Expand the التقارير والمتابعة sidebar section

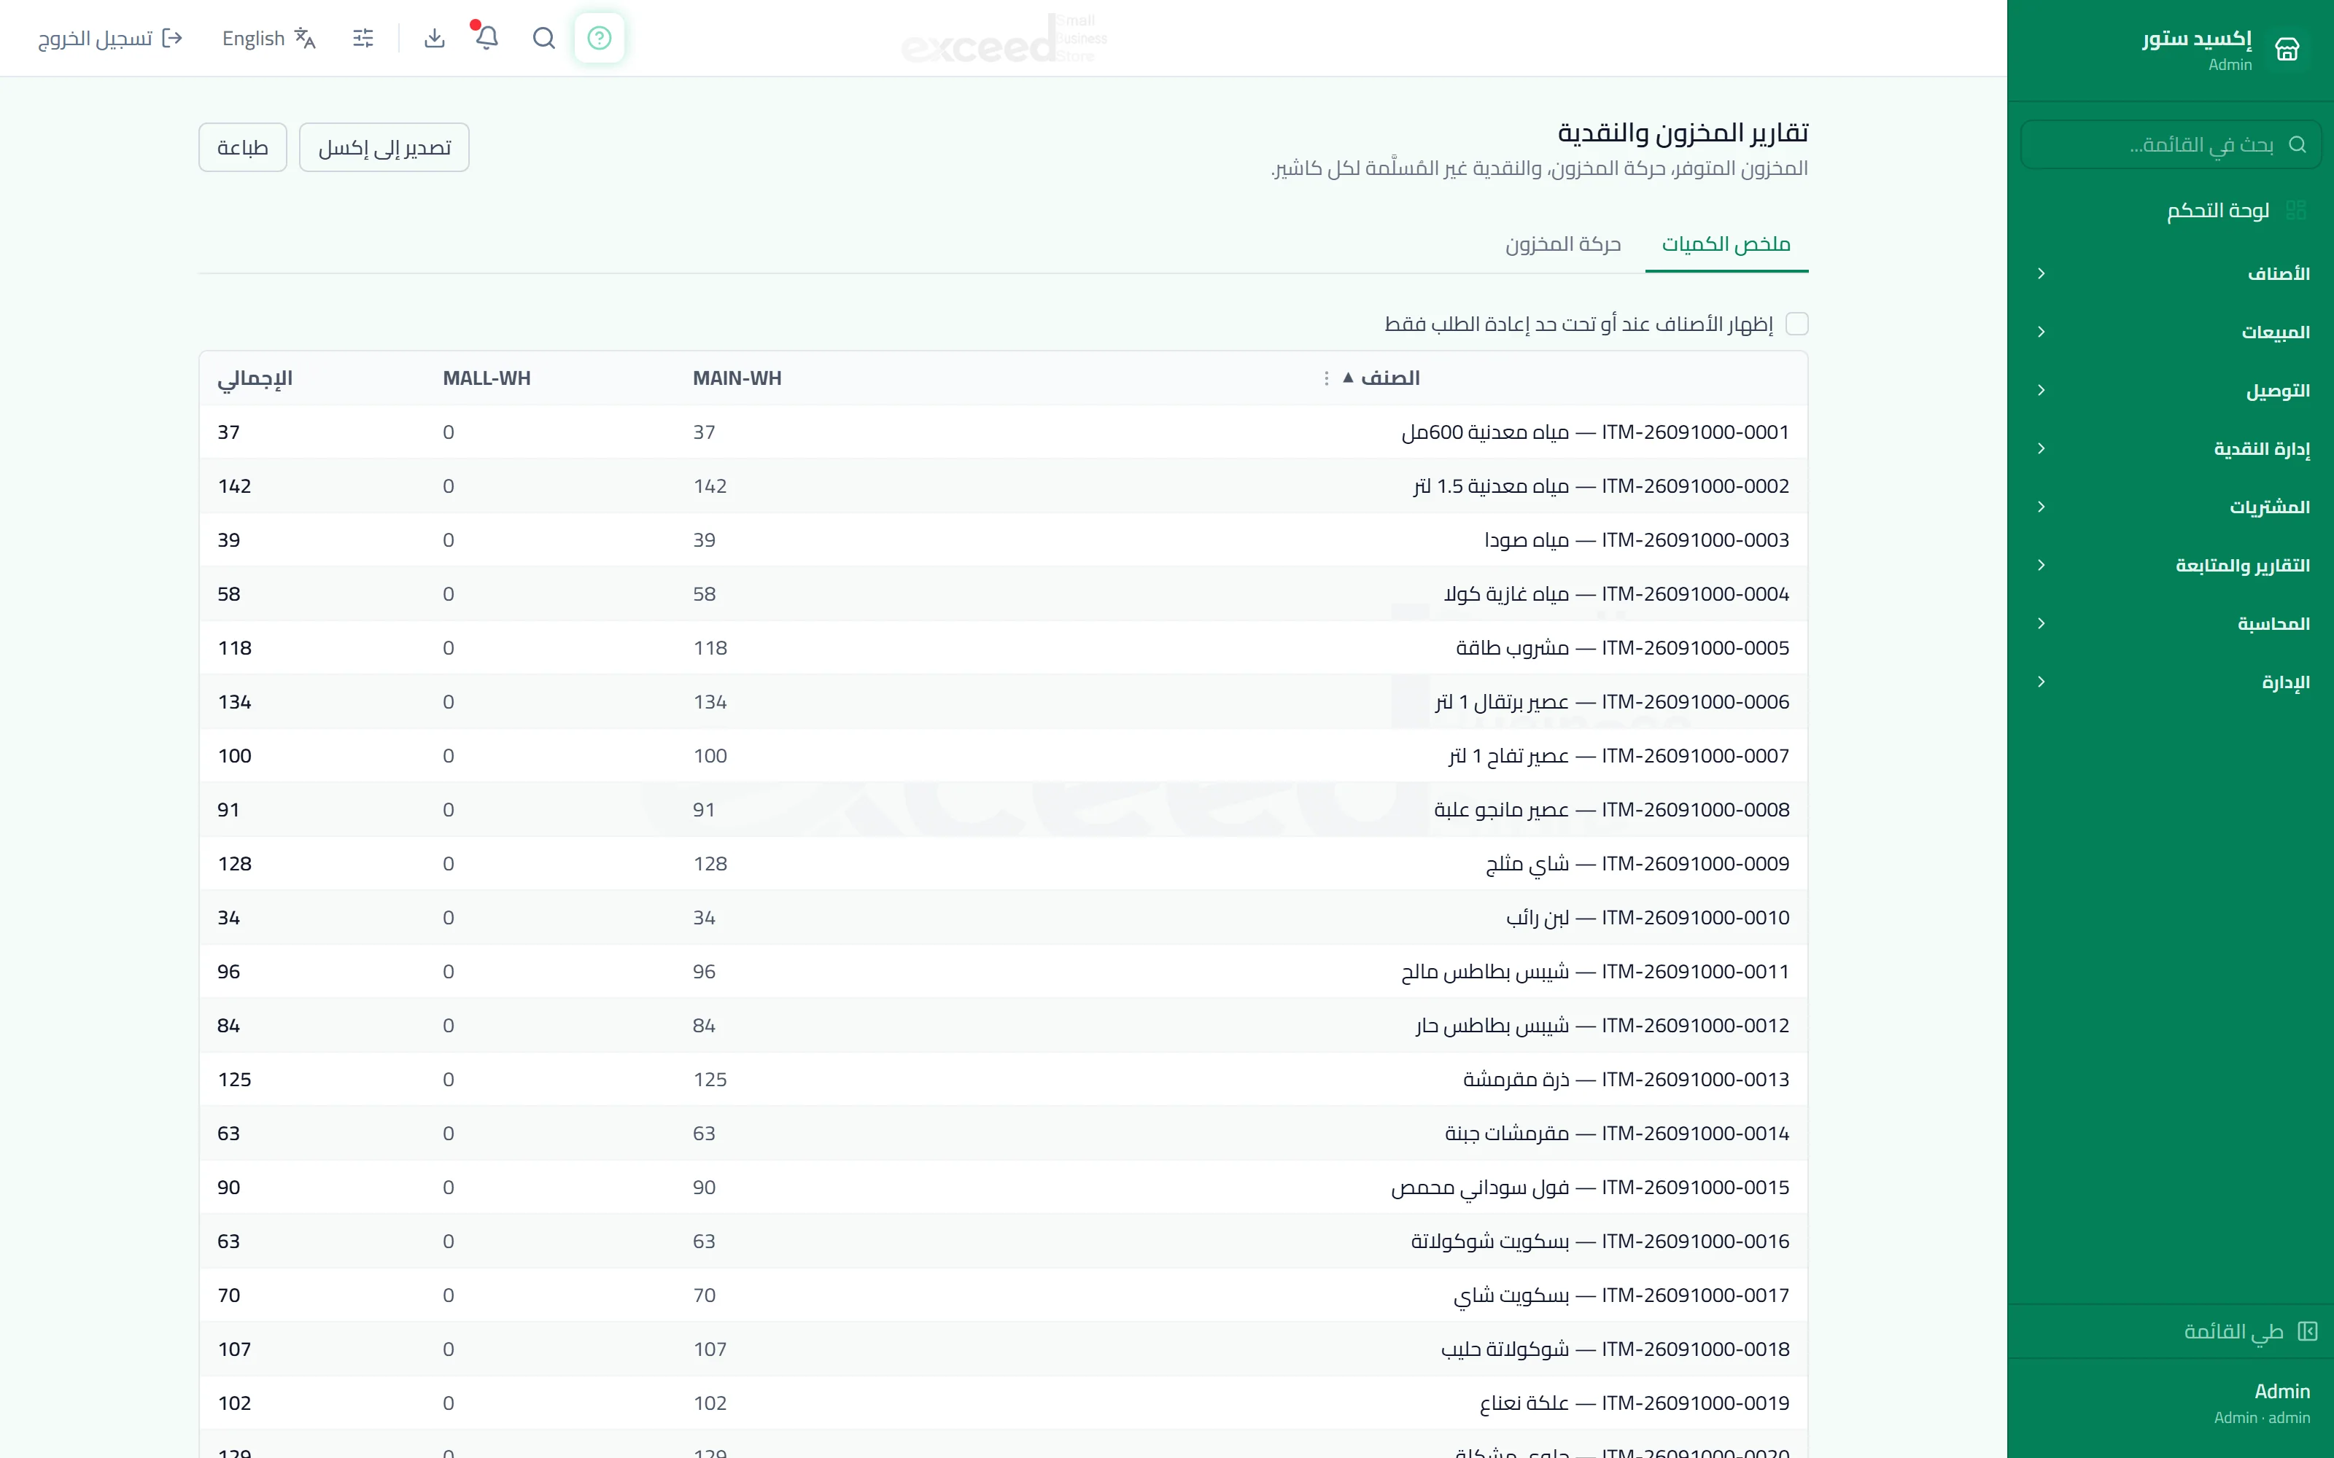click(2170, 565)
